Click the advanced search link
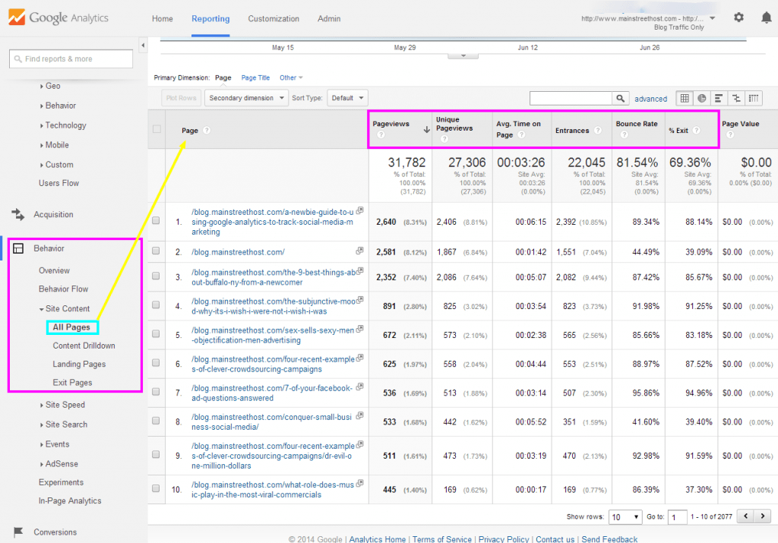The height and width of the screenshot is (543, 778). (x=650, y=99)
